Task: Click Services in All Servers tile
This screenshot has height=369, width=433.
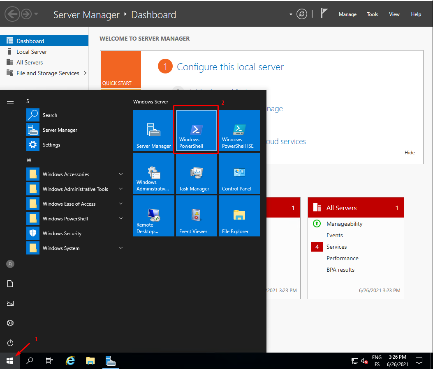Action: pos(336,247)
